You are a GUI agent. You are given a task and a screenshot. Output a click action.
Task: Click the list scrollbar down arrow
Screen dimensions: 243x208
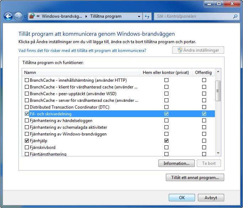218,153
